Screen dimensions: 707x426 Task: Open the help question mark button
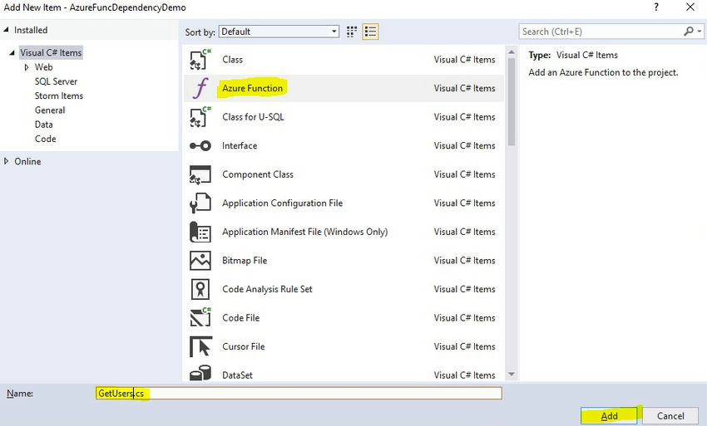(656, 7)
